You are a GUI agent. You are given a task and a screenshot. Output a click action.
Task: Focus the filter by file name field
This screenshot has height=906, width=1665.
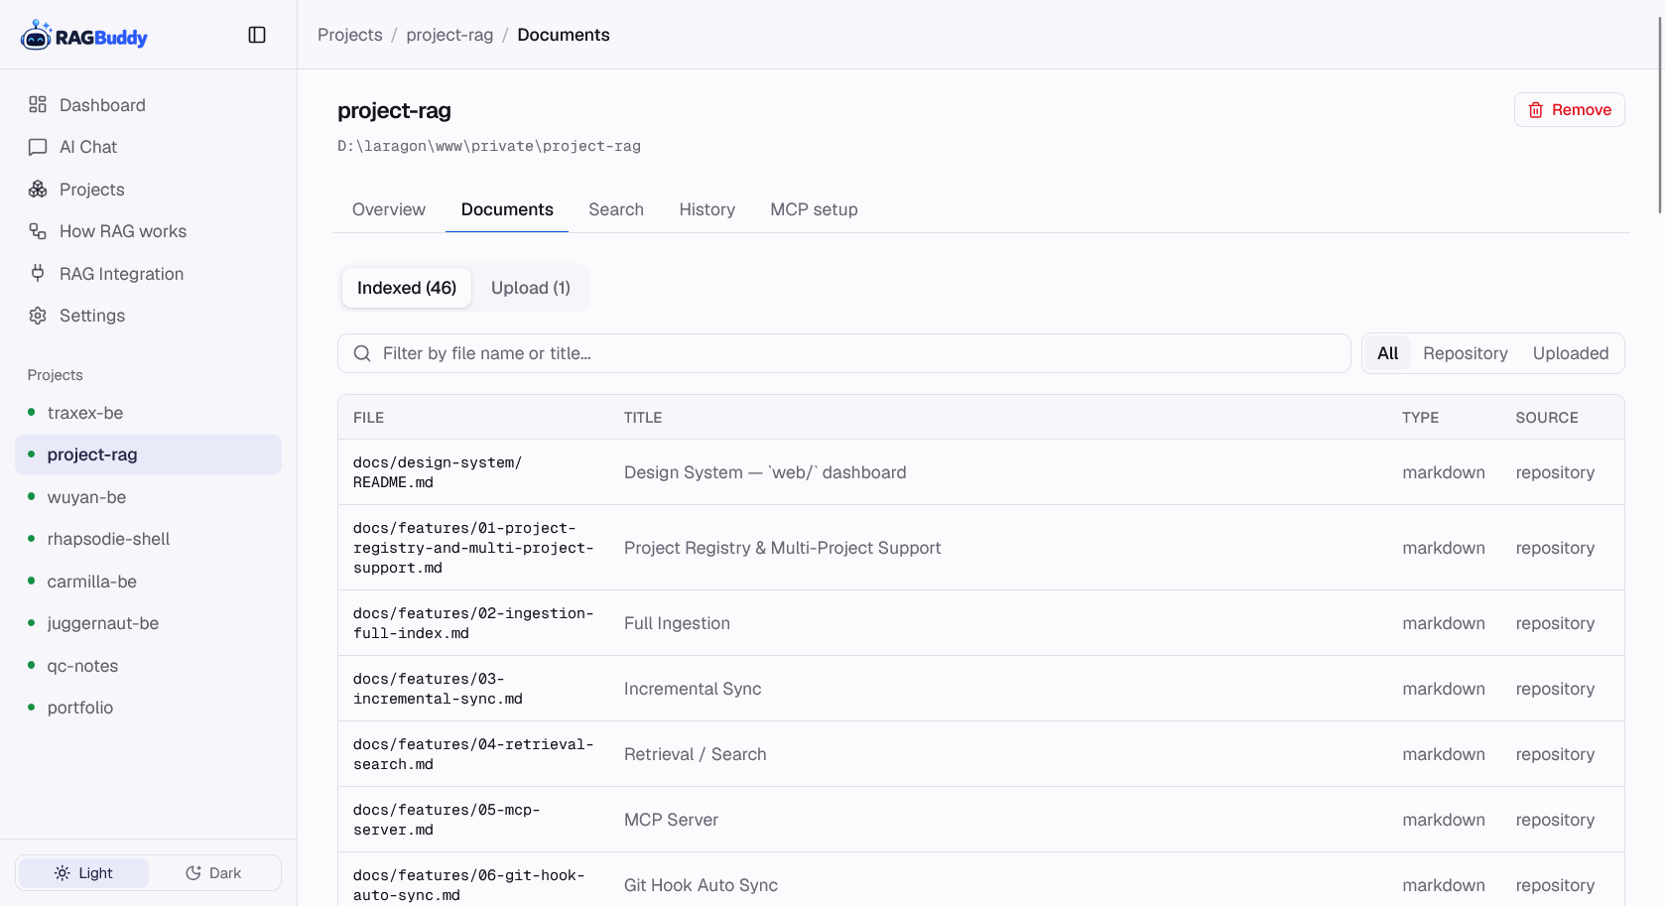click(x=843, y=353)
